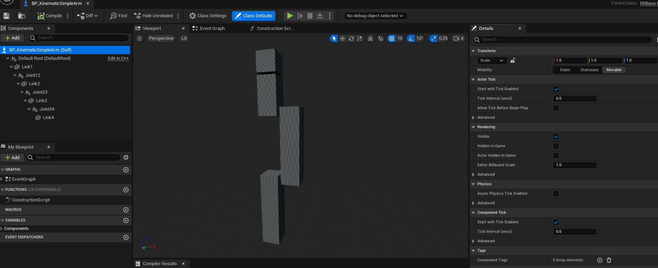Compile the blueprint
This screenshot has width=658, height=268.
[50, 16]
